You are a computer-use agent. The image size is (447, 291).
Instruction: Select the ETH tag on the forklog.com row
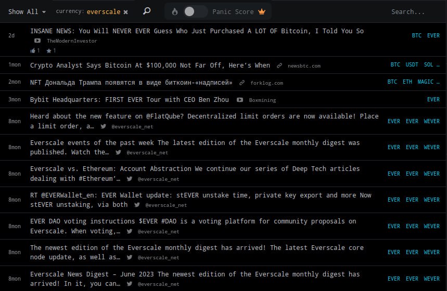(407, 82)
